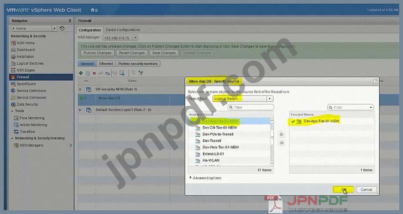Select Partner security services tab
The height and width of the screenshot is (214, 403).
[x=138, y=64]
